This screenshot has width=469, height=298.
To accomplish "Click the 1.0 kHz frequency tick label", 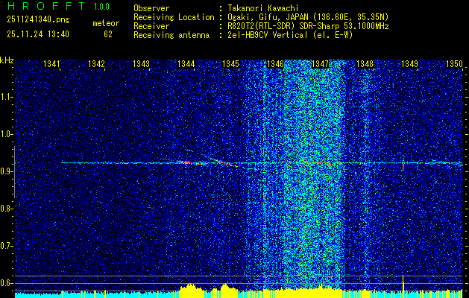I will [x=7, y=134].
